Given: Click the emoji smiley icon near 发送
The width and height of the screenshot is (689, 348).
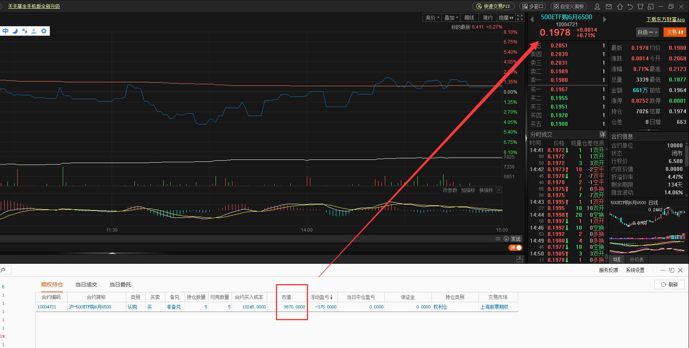Looking at the screenshot, I should click(506, 239).
